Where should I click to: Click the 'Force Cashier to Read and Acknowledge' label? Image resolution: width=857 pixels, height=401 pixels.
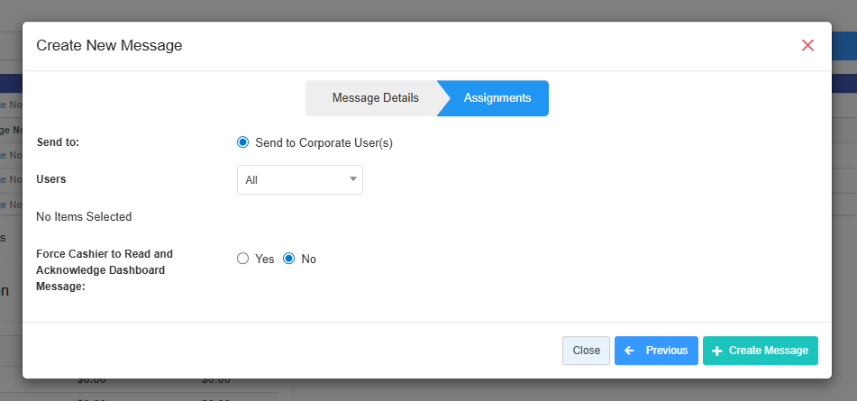coord(105,269)
